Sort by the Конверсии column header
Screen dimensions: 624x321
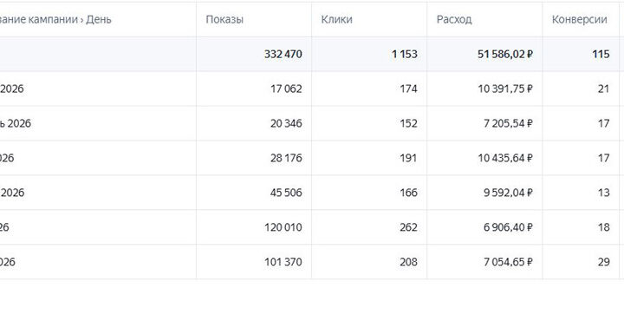point(580,19)
